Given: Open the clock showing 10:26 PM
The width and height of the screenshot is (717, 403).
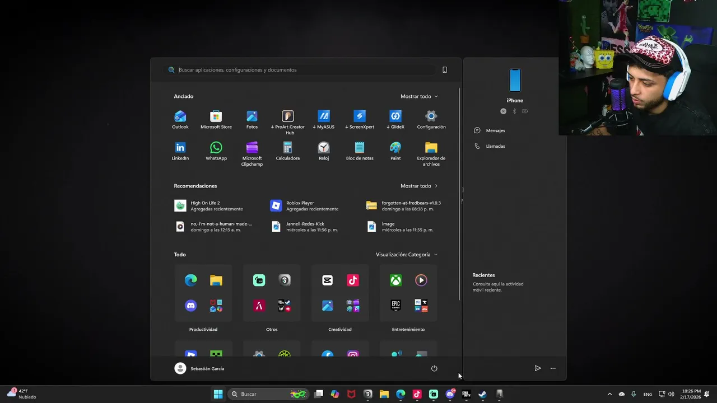Looking at the screenshot, I should coord(691,394).
